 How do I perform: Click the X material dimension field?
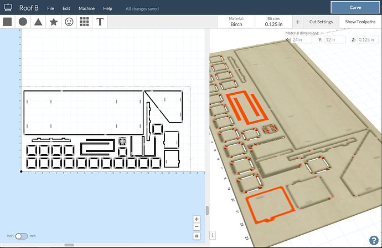[302, 39]
